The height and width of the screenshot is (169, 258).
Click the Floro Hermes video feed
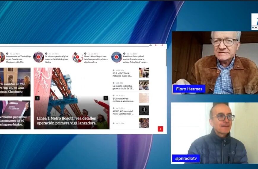pos(215,63)
